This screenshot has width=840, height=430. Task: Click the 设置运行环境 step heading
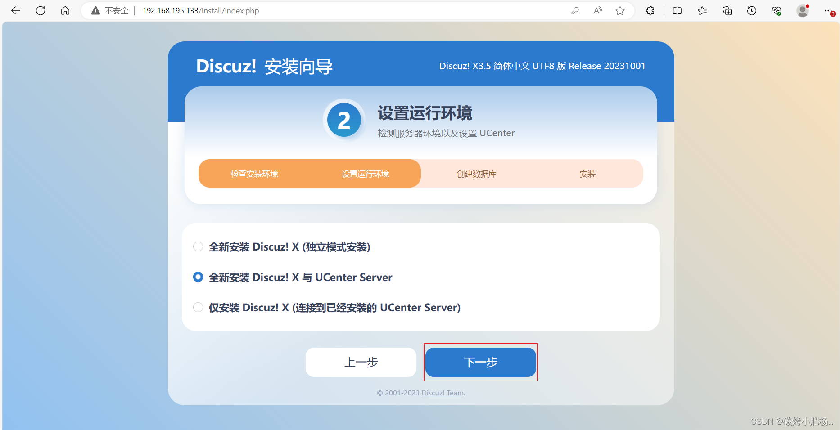[425, 113]
